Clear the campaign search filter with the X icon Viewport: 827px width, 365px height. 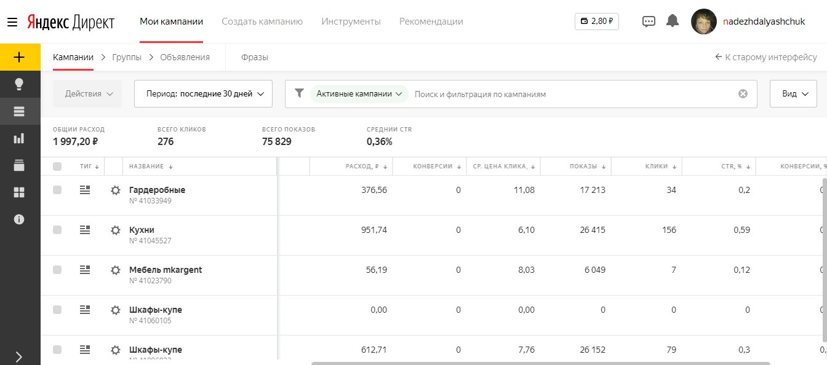pyautogui.click(x=743, y=94)
